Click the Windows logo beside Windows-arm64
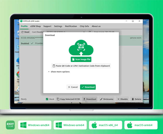Screen dimensions: 163x134 (59, 125)
